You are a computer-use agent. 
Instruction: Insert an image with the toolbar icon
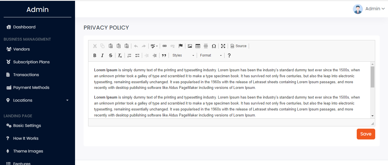click(x=190, y=46)
